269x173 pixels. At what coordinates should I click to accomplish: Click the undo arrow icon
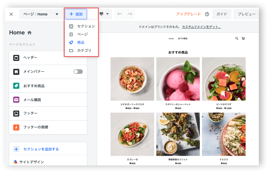[120, 14]
